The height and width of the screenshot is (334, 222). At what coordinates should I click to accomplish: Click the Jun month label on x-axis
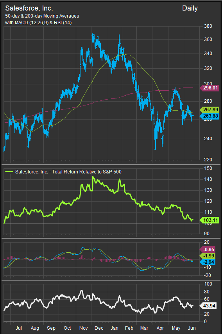click(192, 328)
